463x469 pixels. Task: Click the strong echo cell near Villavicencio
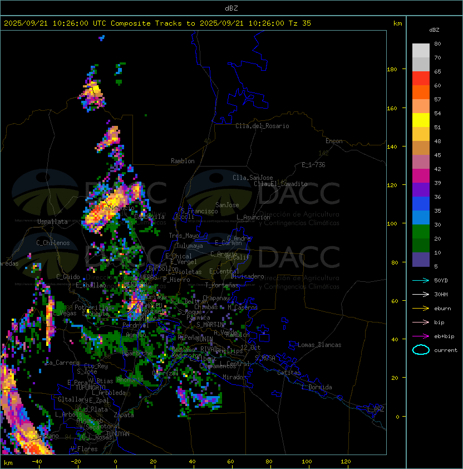(106, 209)
